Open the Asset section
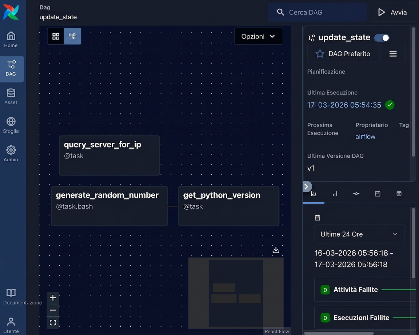 pyautogui.click(x=11, y=97)
